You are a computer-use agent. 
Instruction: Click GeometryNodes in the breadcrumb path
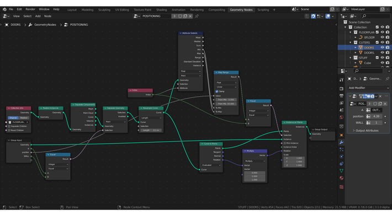[45, 25]
